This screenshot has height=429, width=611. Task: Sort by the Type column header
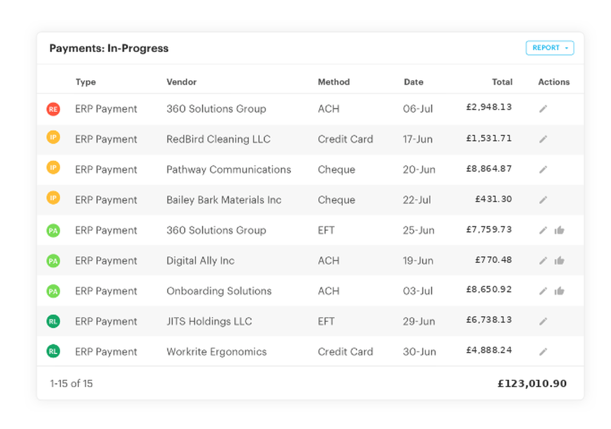point(85,82)
